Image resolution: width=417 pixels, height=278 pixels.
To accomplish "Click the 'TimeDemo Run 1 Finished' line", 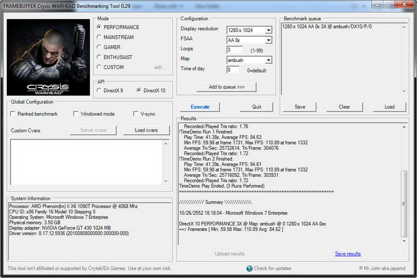I will point(206,132).
